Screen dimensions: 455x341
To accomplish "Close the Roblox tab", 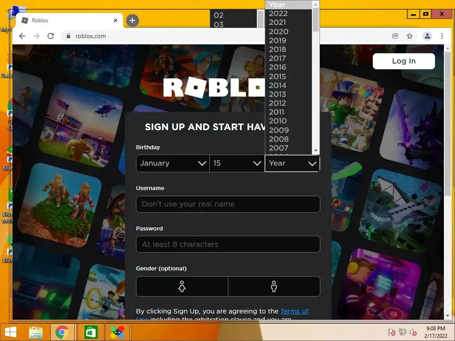I will [x=116, y=20].
